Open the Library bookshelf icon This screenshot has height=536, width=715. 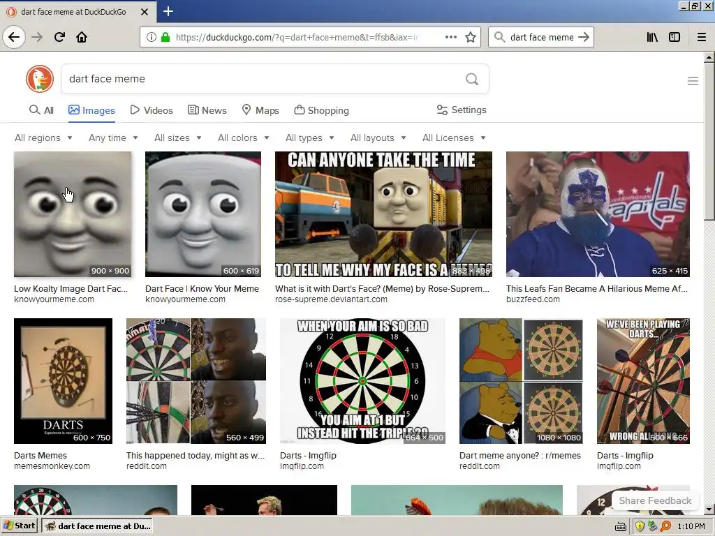pos(652,37)
